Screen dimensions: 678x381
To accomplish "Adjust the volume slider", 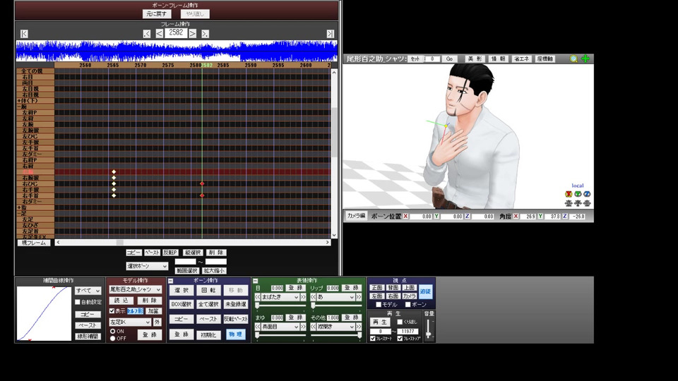I will (x=429, y=329).
